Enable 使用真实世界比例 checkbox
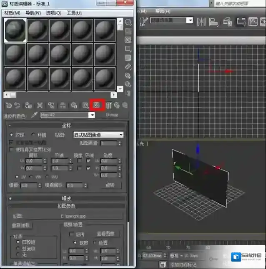This screenshot has height=269, width=266. click(x=12, y=149)
